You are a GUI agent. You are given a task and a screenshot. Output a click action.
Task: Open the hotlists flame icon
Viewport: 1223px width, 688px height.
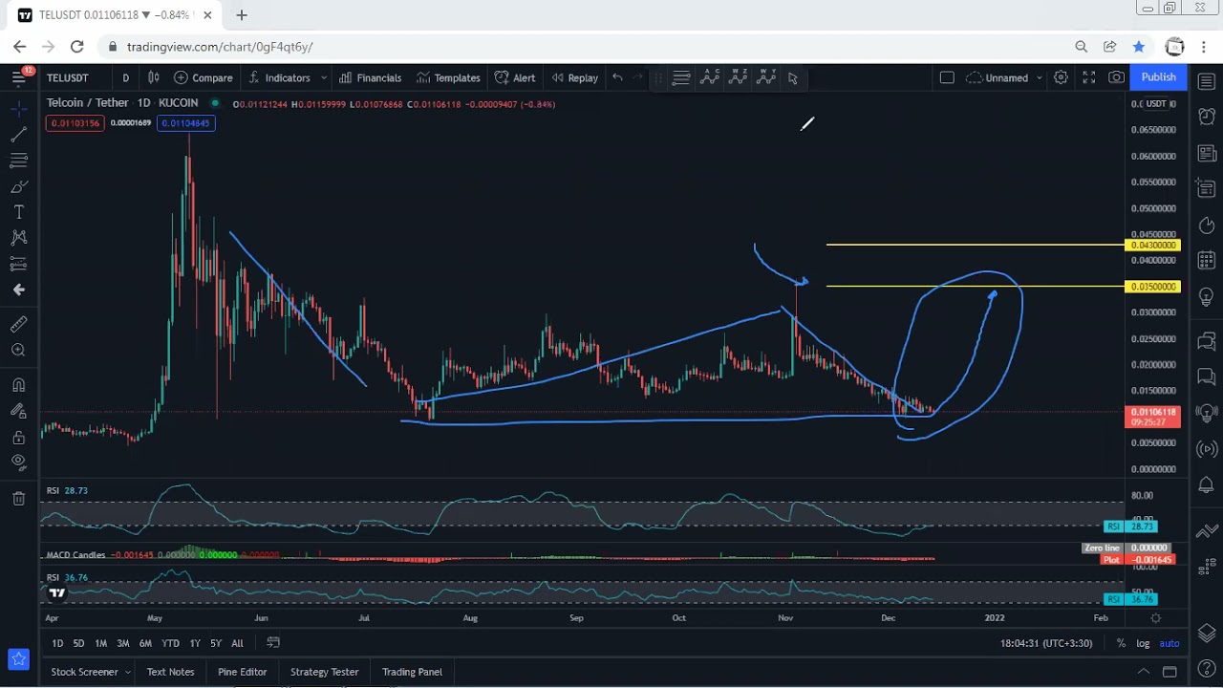click(x=1206, y=226)
